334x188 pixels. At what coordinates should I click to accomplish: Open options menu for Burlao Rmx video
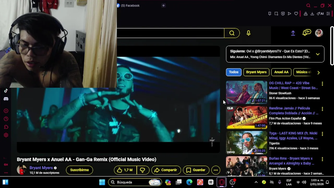pos(323,159)
